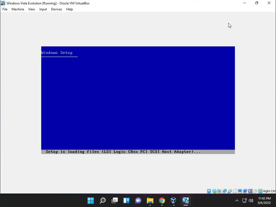Click the USB devices status icon

pos(230,191)
